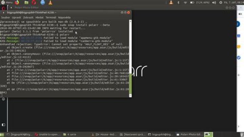Launch Firefox from the top panel
Viewport: 244px width, 137px height.
pos(17,2)
